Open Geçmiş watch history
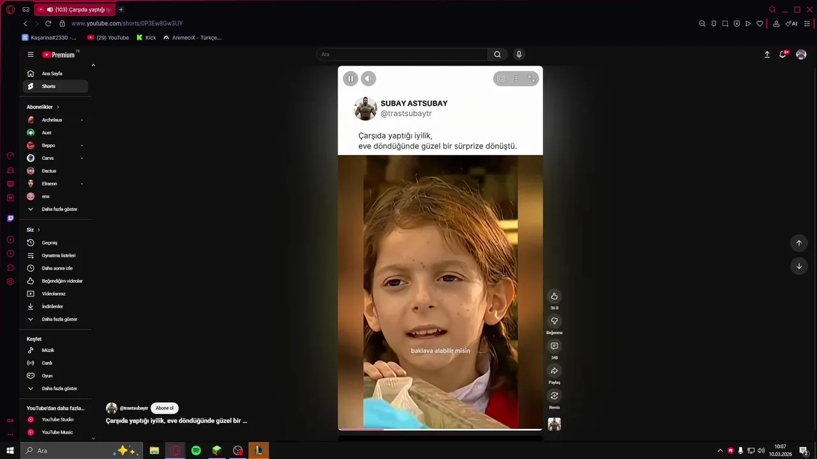The height and width of the screenshot is (459, 817). [x=56, y=243]
